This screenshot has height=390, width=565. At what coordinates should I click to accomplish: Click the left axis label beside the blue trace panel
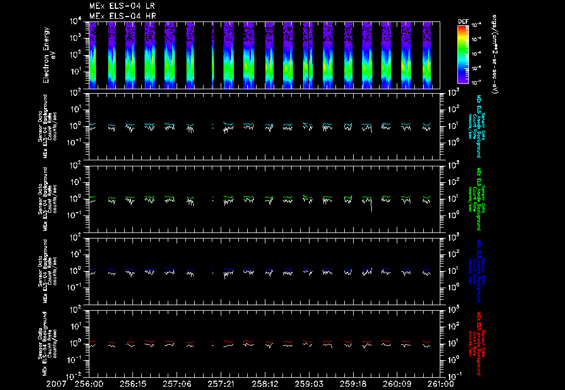[47, 271]
